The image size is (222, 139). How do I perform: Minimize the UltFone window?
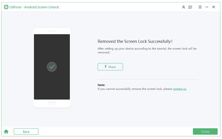(x=207, y=7)
